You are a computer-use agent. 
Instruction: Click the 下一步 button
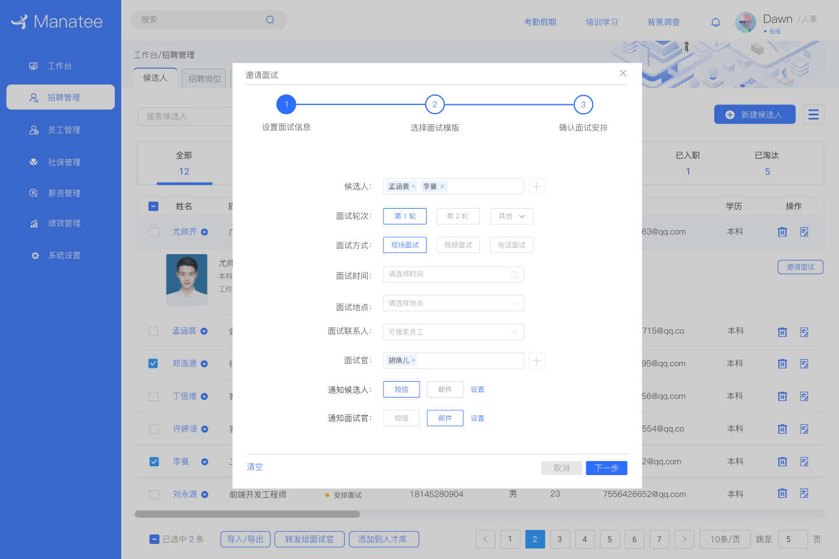click(x=606, y=468)
